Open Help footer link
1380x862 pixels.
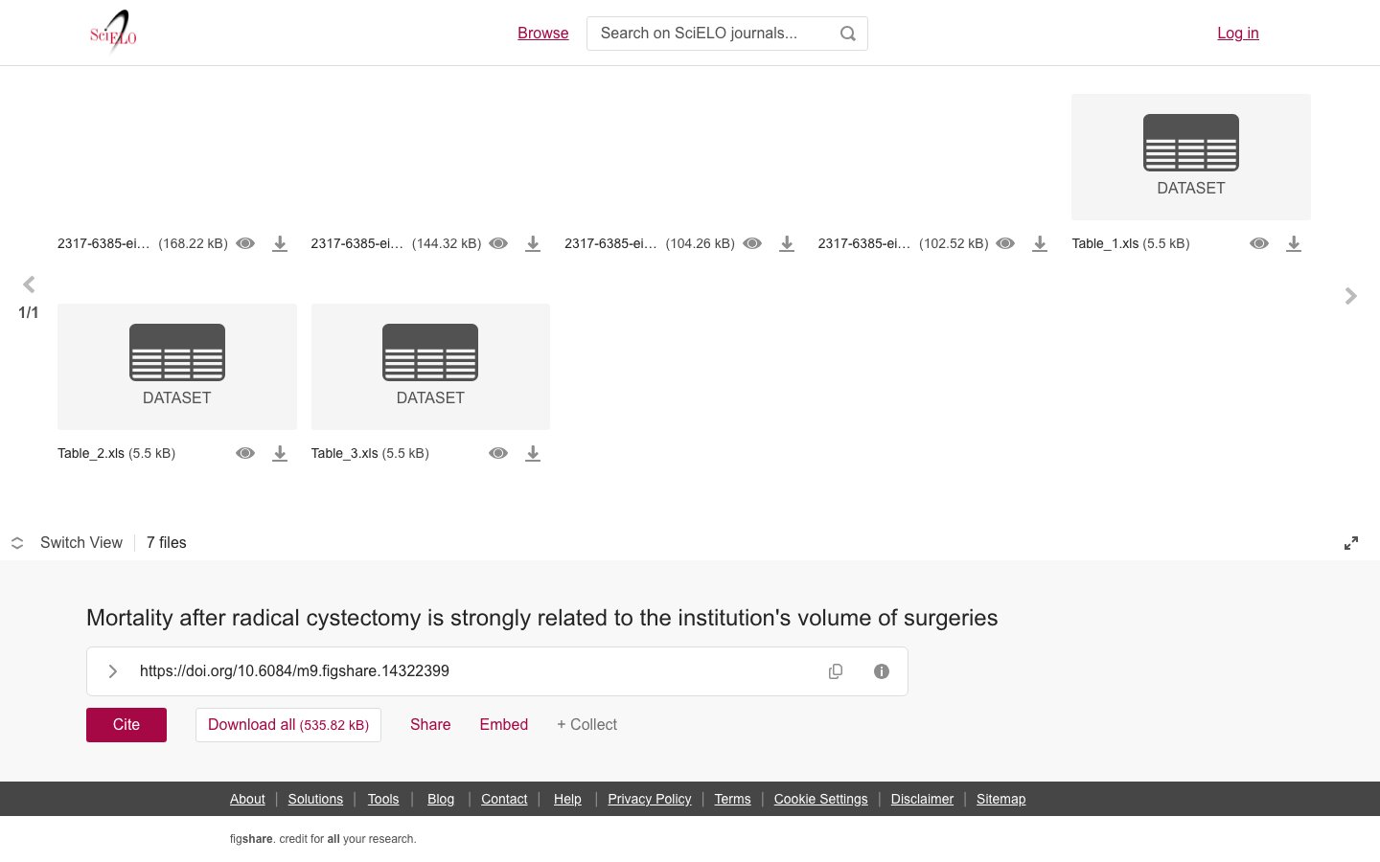click(x=567, y=799)
